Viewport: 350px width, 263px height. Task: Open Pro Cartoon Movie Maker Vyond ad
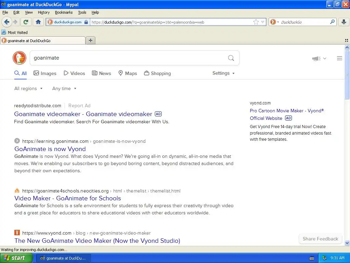(287, 114)
